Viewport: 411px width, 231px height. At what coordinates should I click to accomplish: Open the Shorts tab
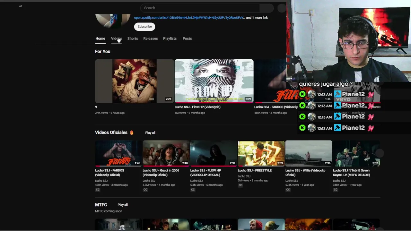pos(133,38)
